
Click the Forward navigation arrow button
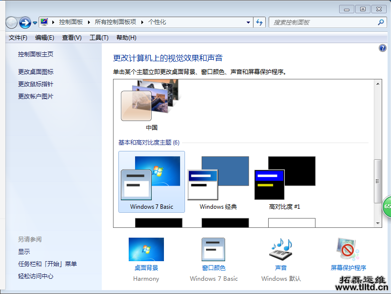(x=25, y=23)
